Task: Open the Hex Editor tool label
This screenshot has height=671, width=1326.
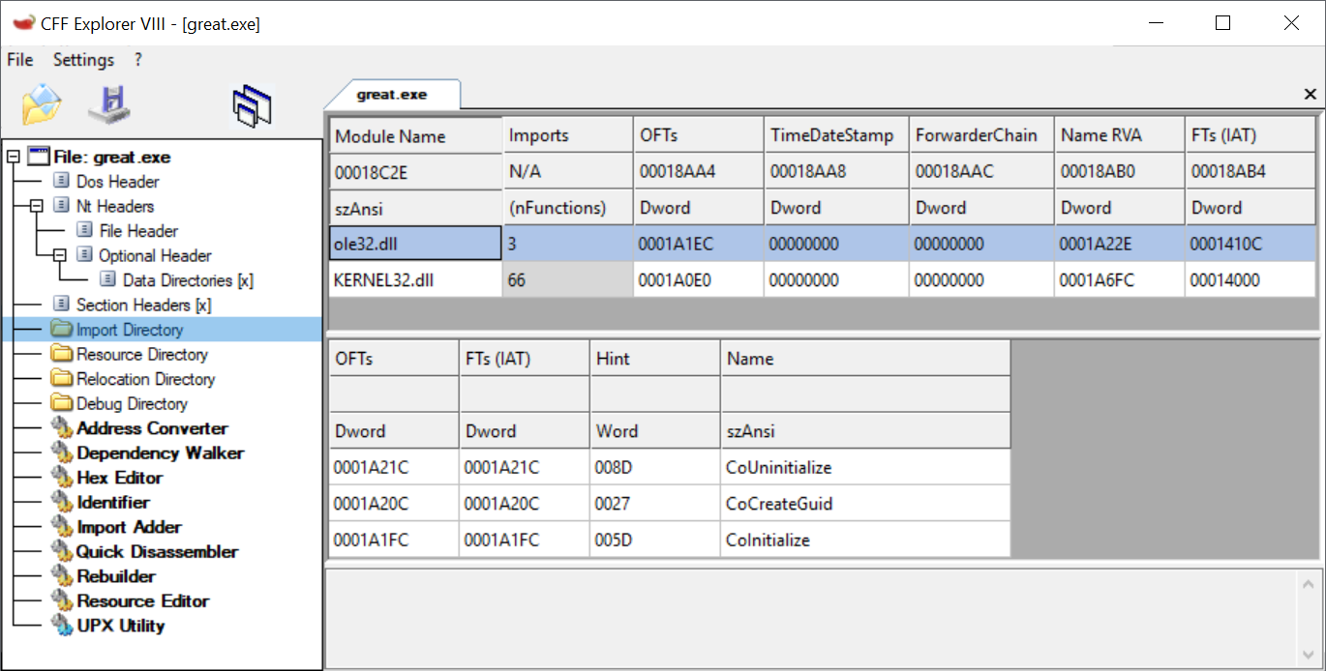Action: click(120, 478)
